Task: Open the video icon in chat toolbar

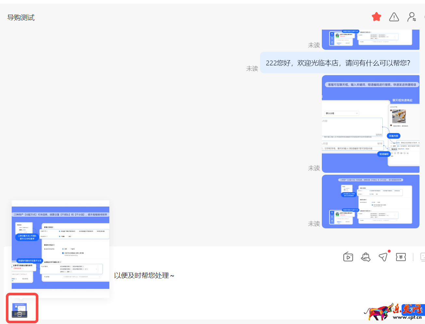Action: pyautogui.click(x=348, y=257)
